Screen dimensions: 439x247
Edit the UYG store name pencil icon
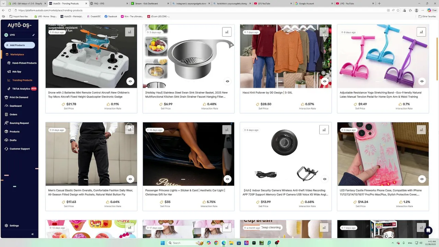tap(33, 35)
